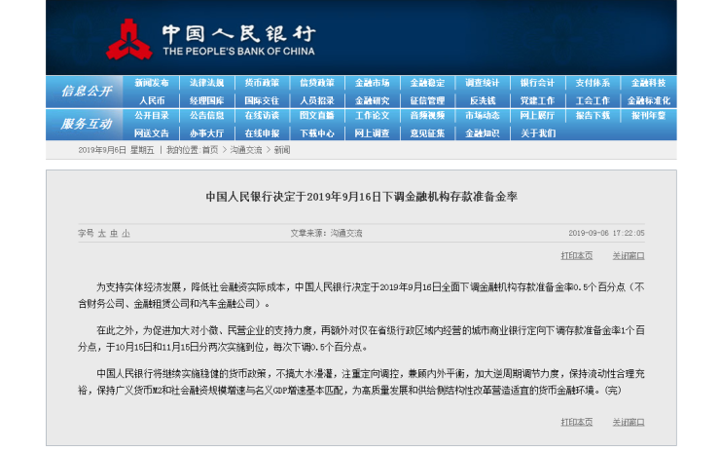Set font size to 小

[x=126, y=234]
